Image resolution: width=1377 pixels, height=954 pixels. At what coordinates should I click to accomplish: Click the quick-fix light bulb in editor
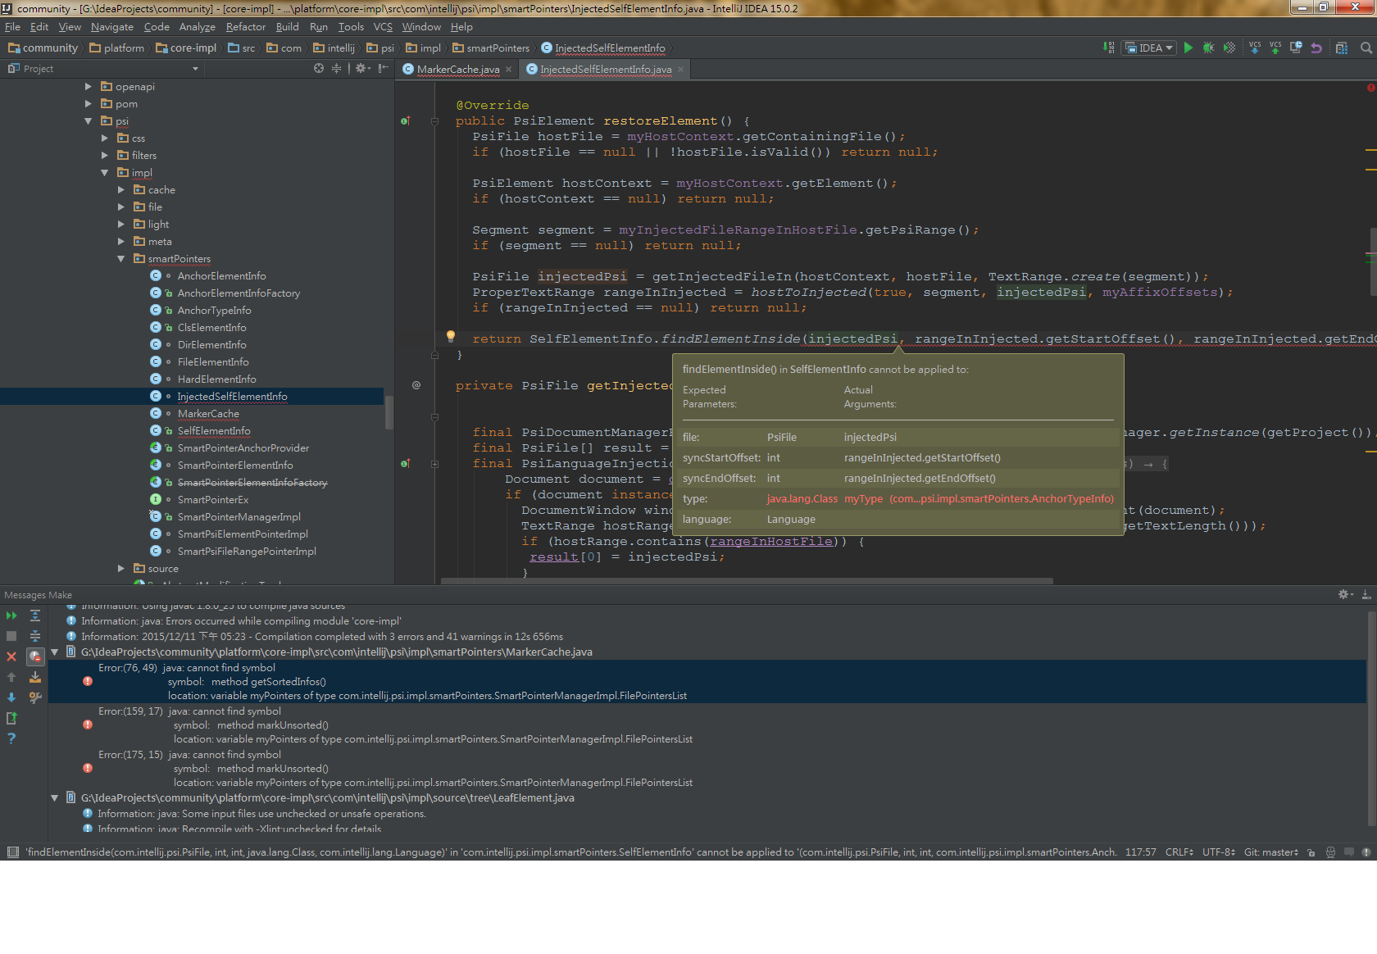450,336
